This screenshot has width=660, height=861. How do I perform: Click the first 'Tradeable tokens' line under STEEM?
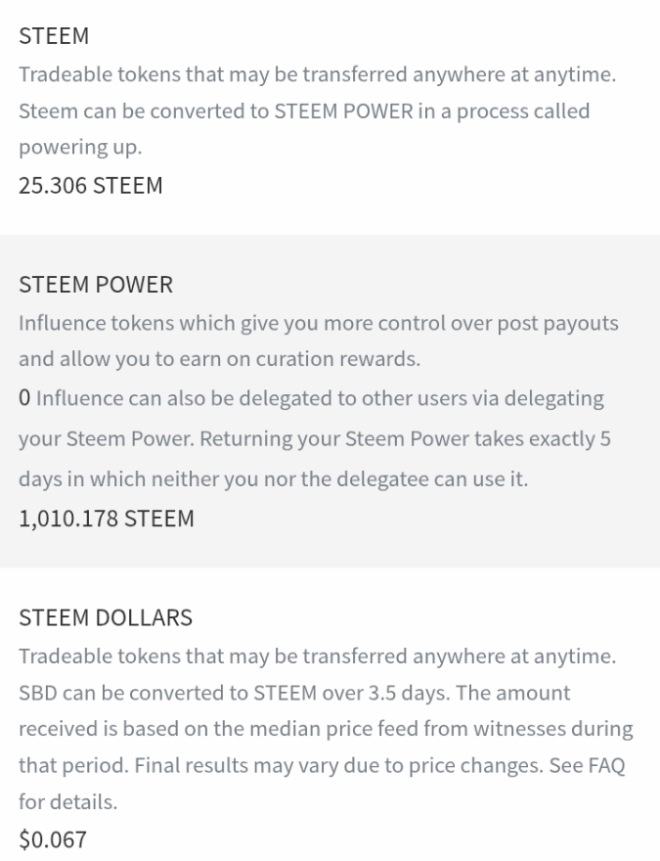tap(318, 74)
